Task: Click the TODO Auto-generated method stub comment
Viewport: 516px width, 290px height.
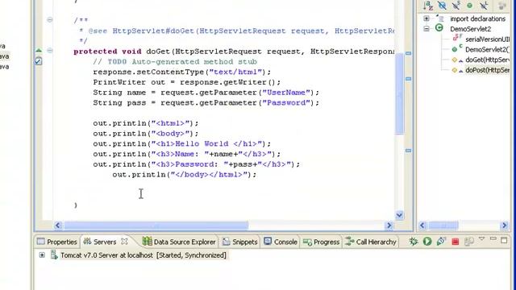Action: (x=175, y=62)
